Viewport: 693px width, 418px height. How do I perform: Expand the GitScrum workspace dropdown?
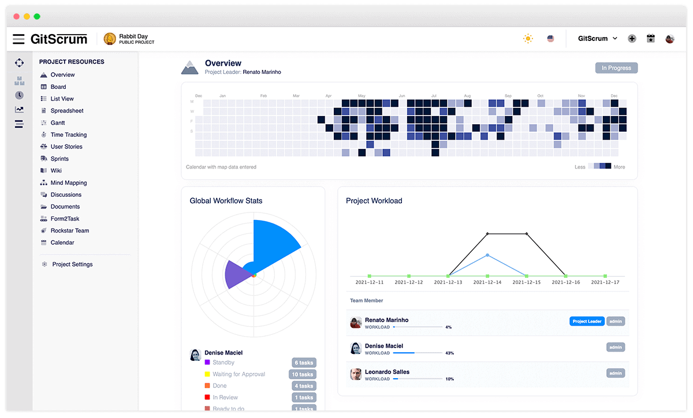(598, 39)
